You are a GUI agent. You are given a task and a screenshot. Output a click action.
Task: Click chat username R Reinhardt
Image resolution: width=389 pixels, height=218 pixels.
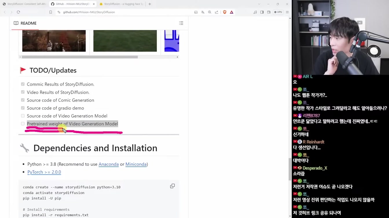pos(313,142)
